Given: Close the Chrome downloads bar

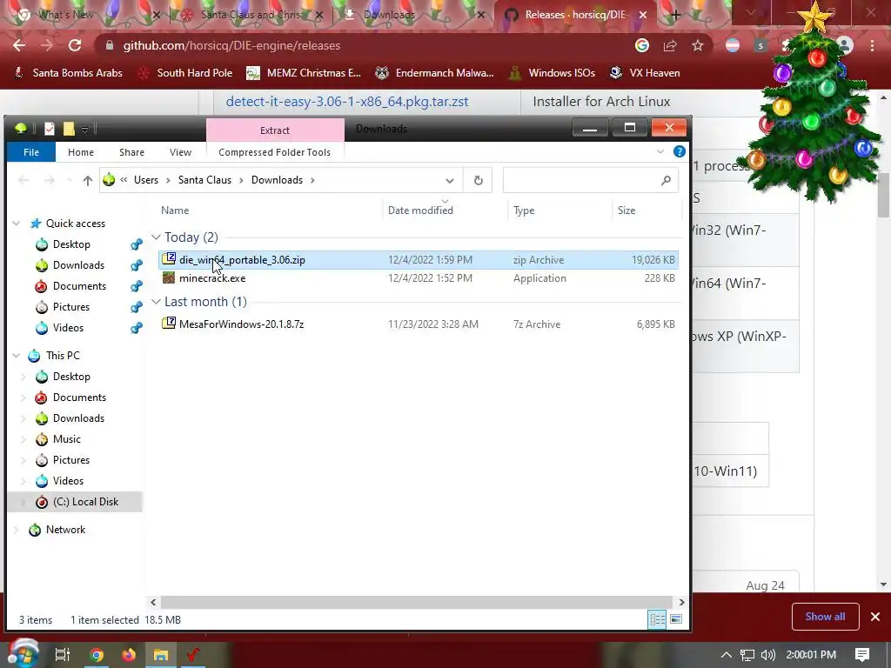Looking at the screenshot, I should [x=875, y=617].
